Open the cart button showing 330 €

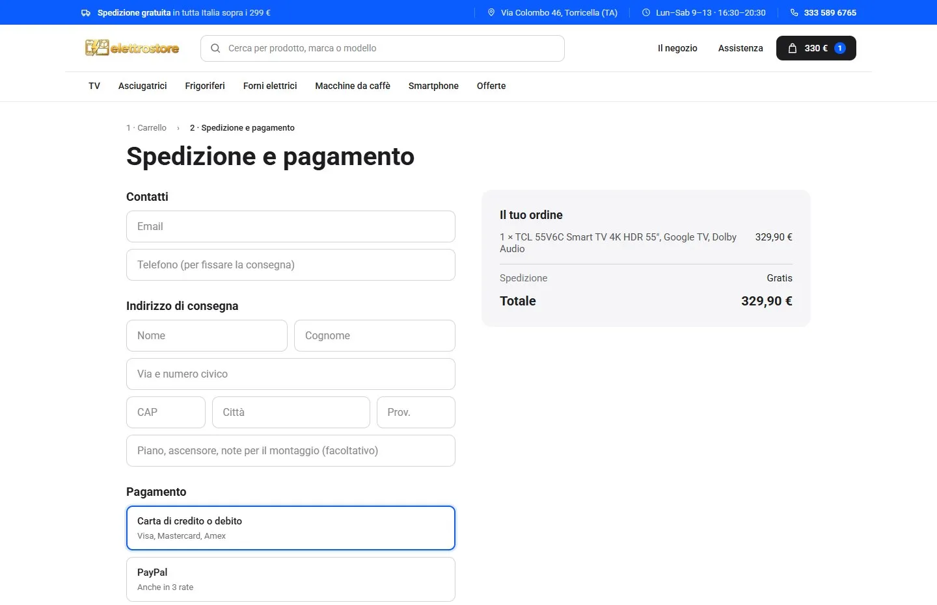coord(816,48)
